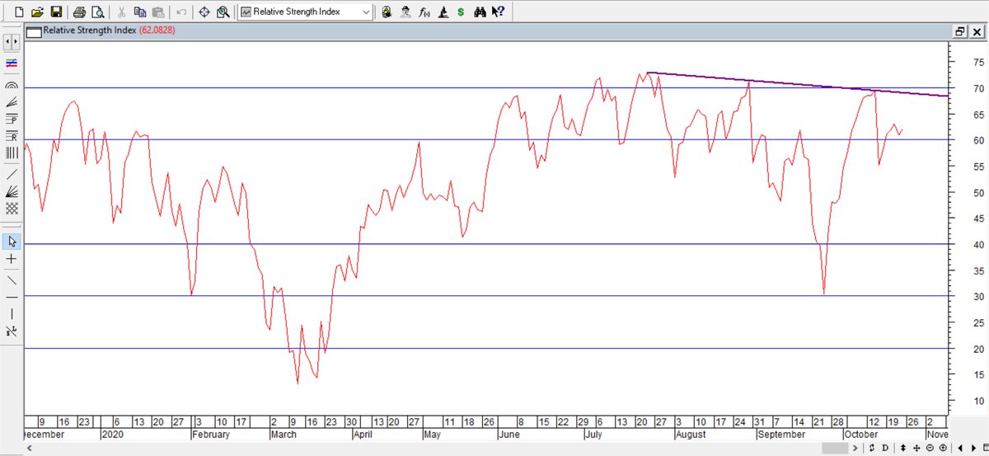Click the green dollar sign icon
989x456 pixels.
[460, 12]
